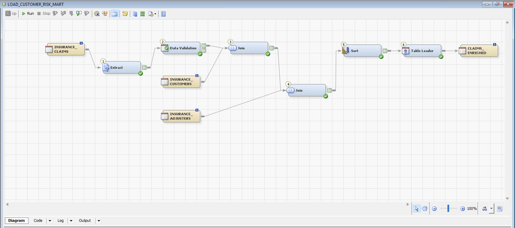Viewport: 515px width, 228px height.
Task: Click the Run button in toolbar
Action: click(x=28, y=14)
